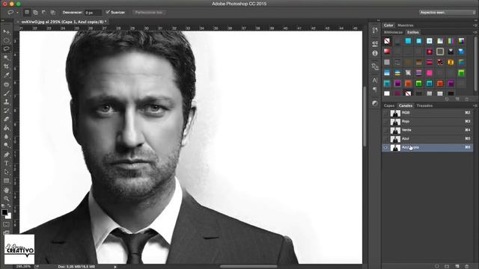479x269 pixels.
Task: Click Add to selection mode icon
Action: 35,12
